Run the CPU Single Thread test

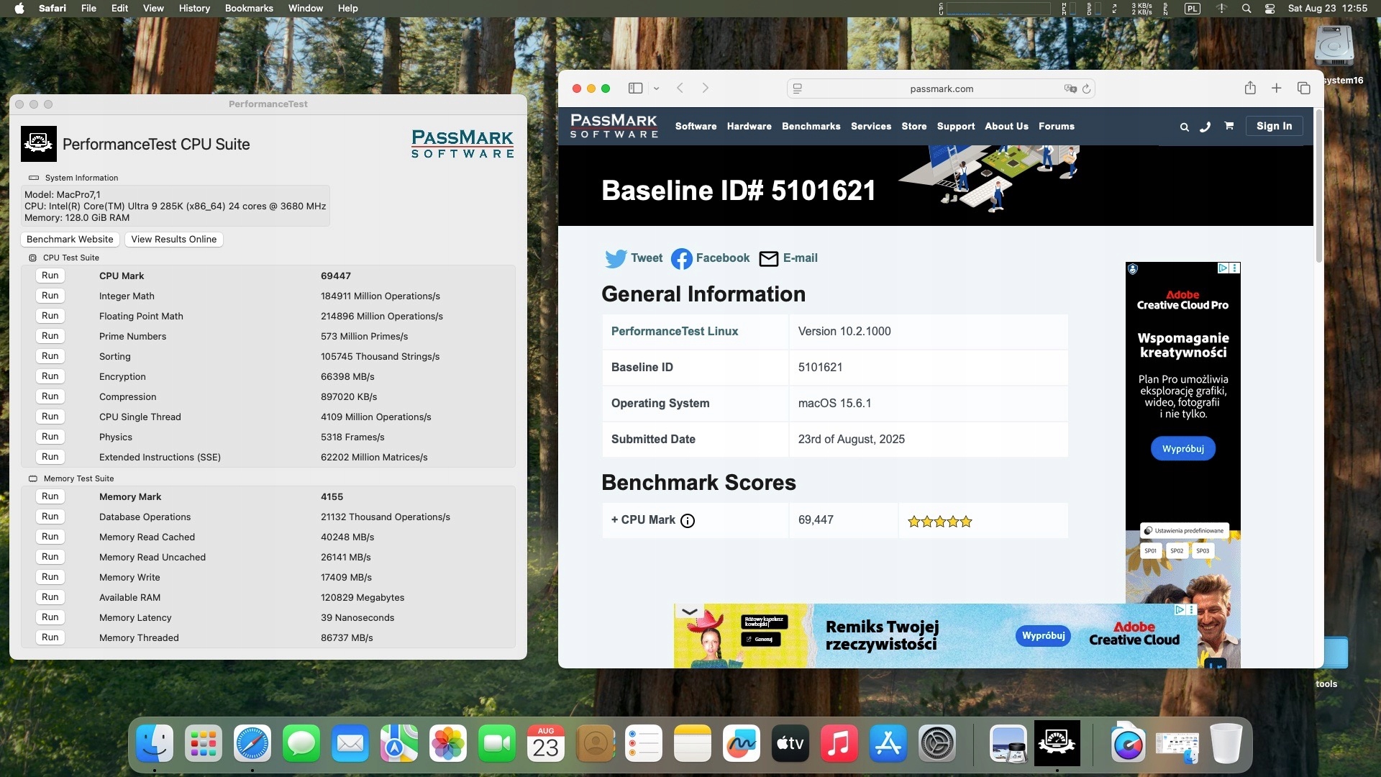tap(50, 417)
